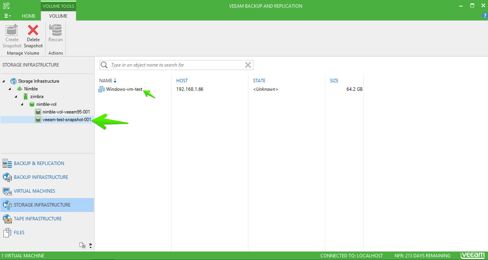Click the Virtual Machines VM icon
This screenshot has width=488, height=260.
pos(7,191)
